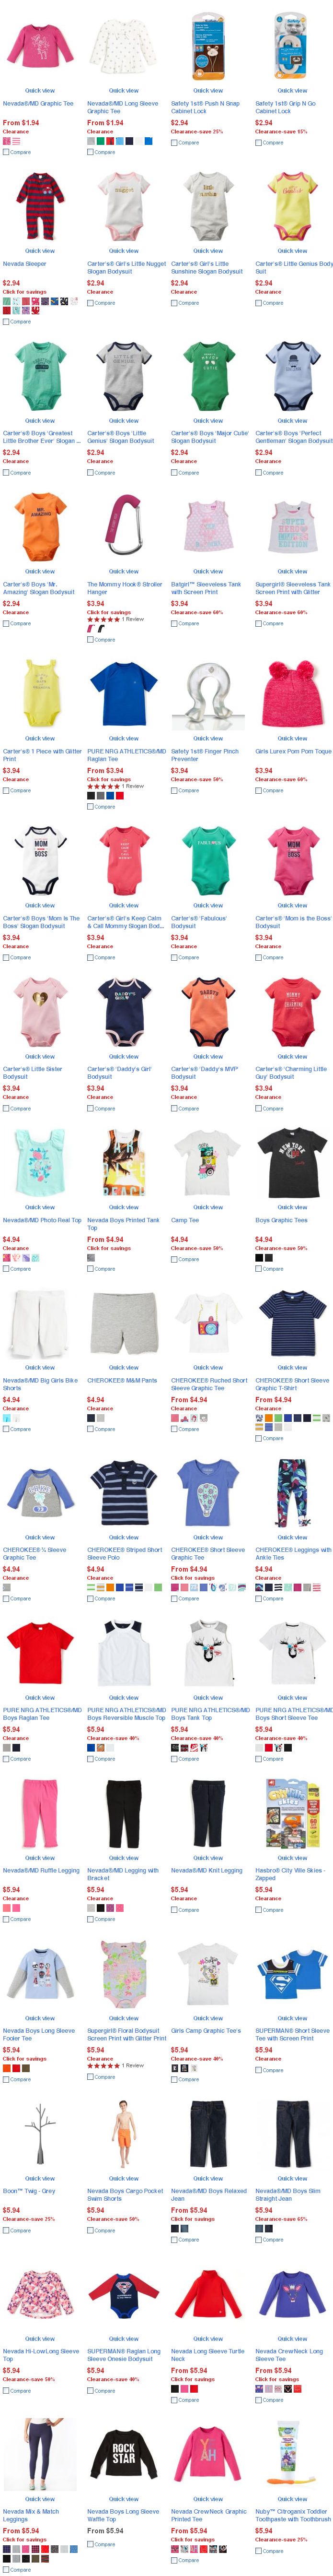Open Carter's Girl's Little Nugget Slogan Bodysuit title
The image size is (333, 2576).
[x=126, y=267]
